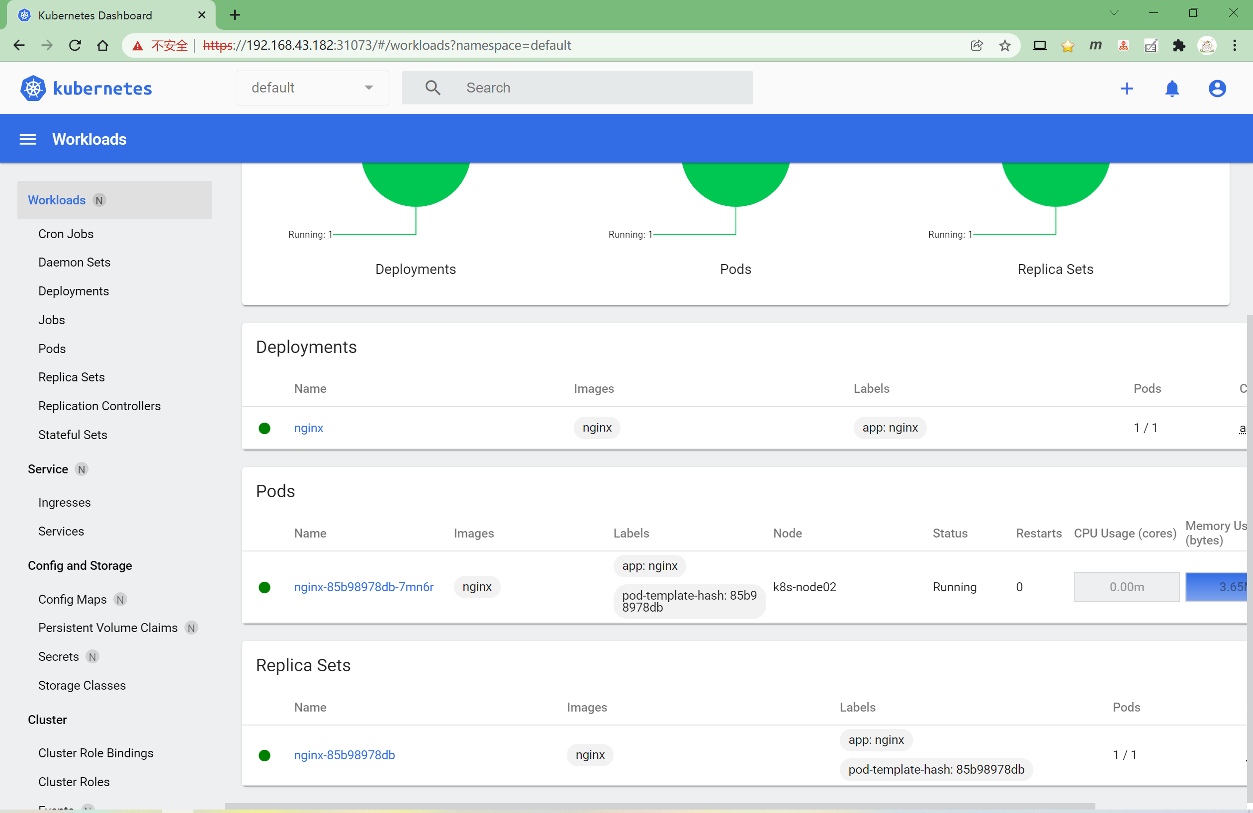
Task: Click the 'm' extension icon
Action: pyautogui.click(x=1095, y=45)
